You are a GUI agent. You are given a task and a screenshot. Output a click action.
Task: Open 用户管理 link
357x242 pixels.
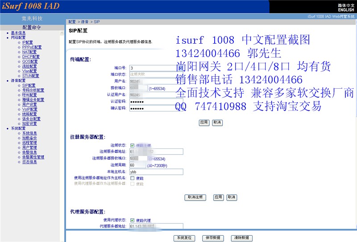(x=29, y=148)
